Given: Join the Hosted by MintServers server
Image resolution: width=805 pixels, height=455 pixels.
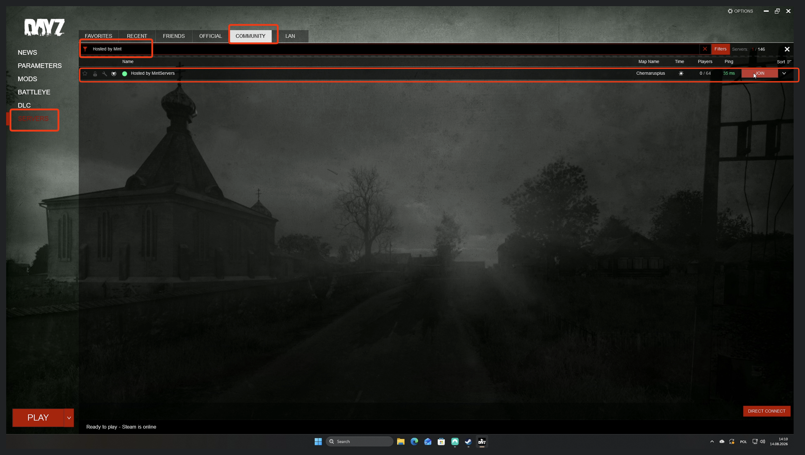Looking at the screenshot, I should [x=759, y=73].
